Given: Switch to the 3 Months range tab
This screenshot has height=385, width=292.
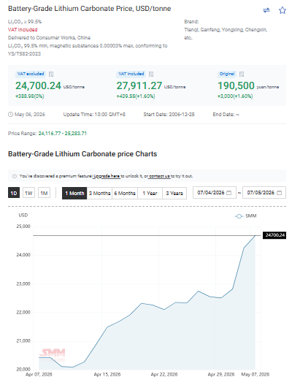Looking at the screenshot, I should tap(99, 194).
